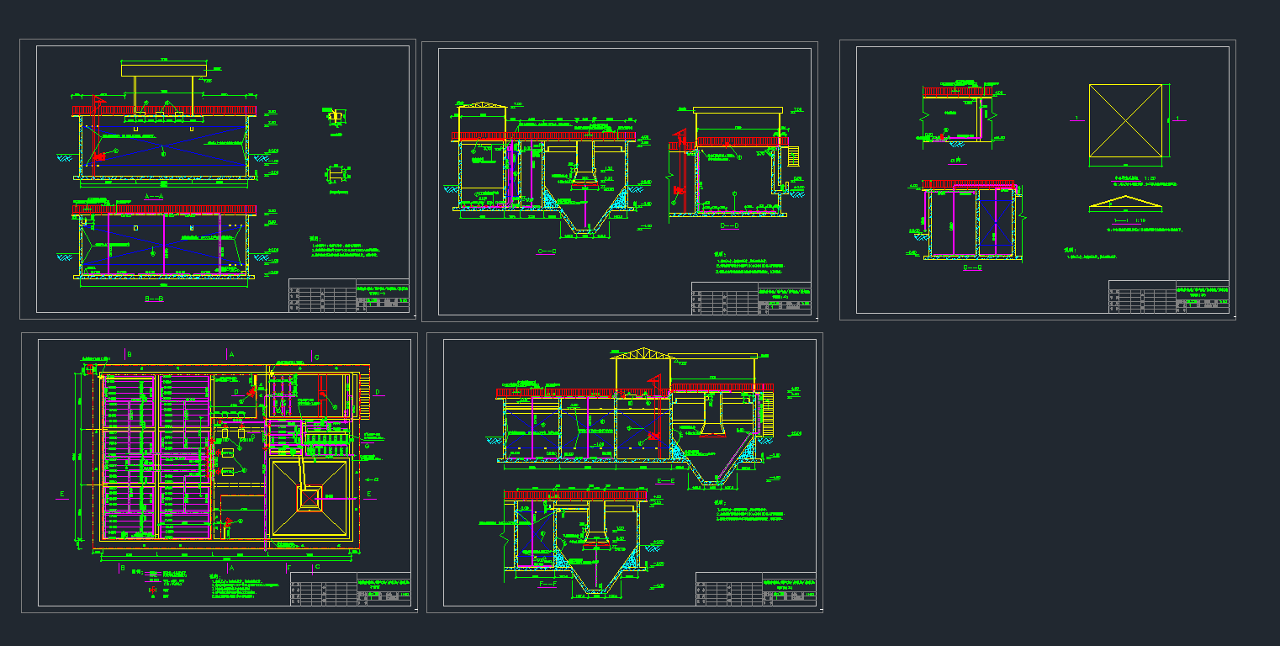The image size is (1280, 646).
Task: Click the title block of the bottom-middle sheet
Action: [x=755, y=589]
